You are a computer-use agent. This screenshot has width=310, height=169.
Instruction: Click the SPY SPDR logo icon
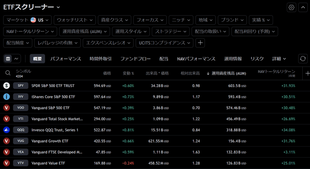click(6, 86)
